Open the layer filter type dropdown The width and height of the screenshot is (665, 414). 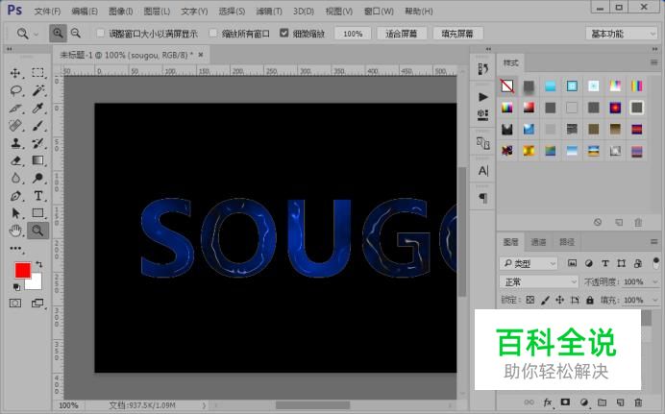click(x=529, y=263)
